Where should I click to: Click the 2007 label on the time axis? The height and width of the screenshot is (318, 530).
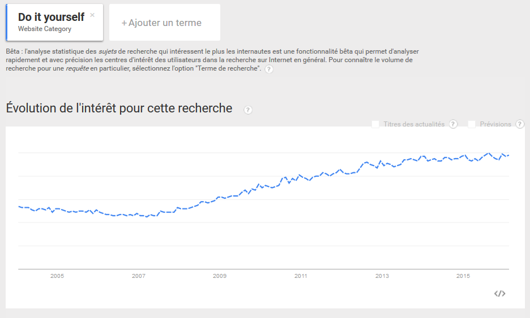[x=139, y=276]
